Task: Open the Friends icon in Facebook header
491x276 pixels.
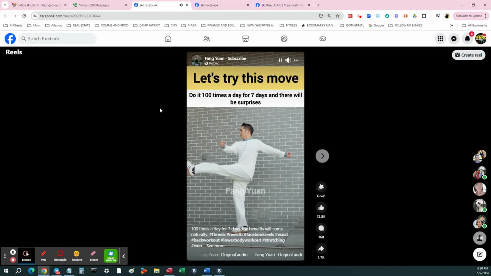Action: click(x=207, y=39)
